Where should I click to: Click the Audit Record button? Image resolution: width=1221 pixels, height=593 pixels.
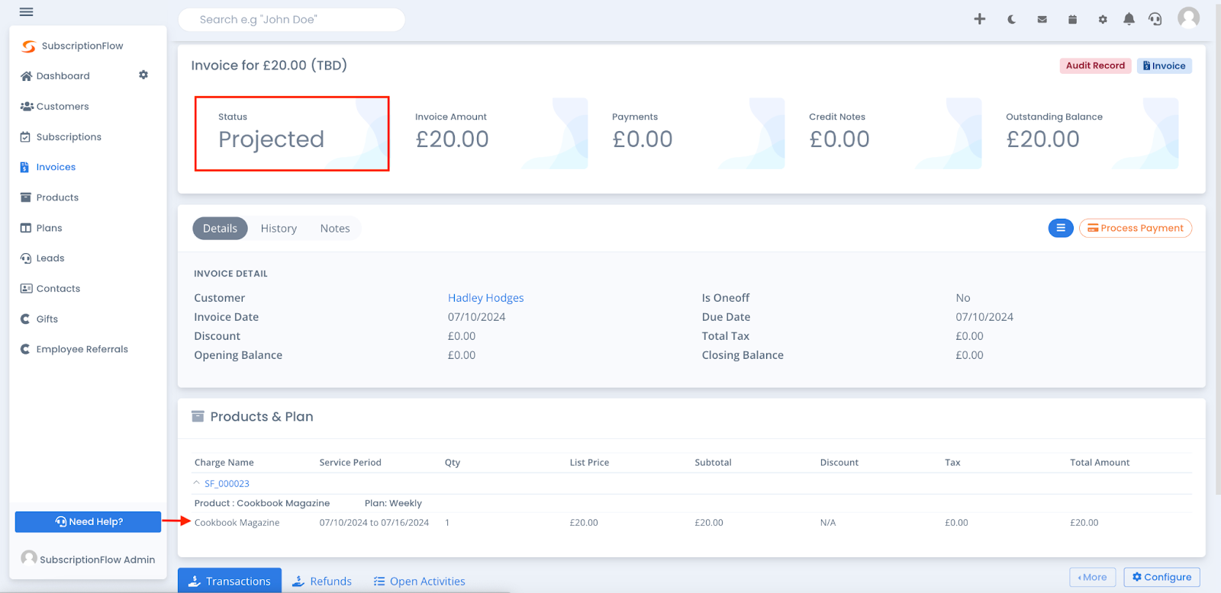point(1095,66)
